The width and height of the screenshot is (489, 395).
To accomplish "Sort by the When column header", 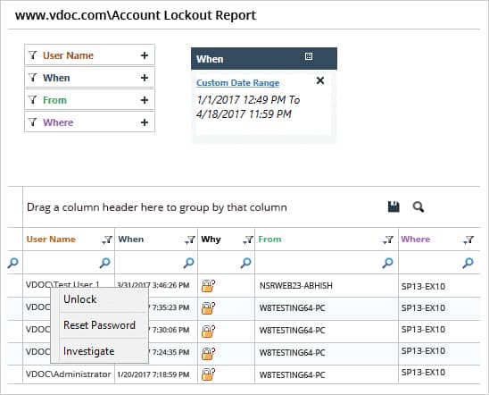I will [131, 240].
